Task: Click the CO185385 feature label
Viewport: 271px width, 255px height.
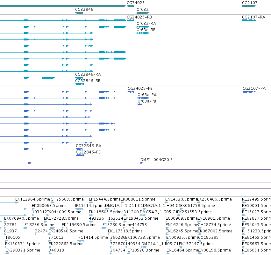Action: pyautogui.click(x=208, y=238)
